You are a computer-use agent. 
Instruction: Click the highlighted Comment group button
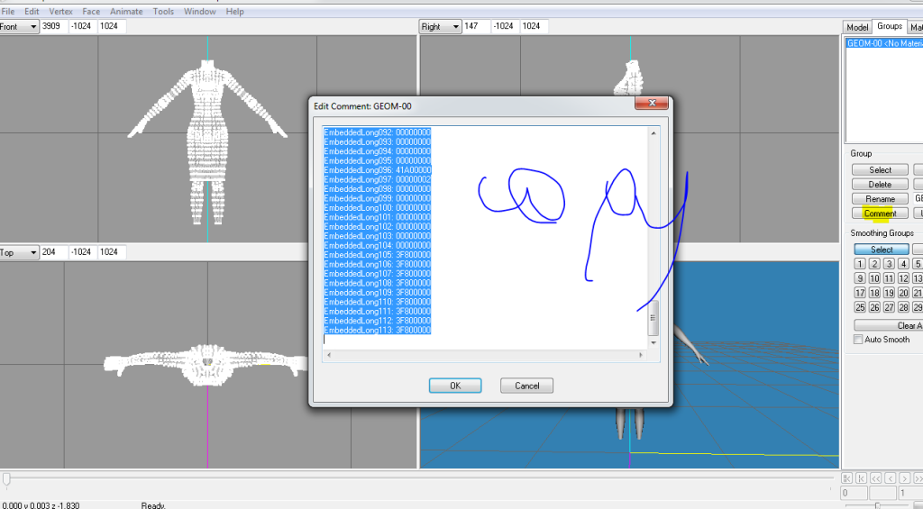click(x=880, y=214)
